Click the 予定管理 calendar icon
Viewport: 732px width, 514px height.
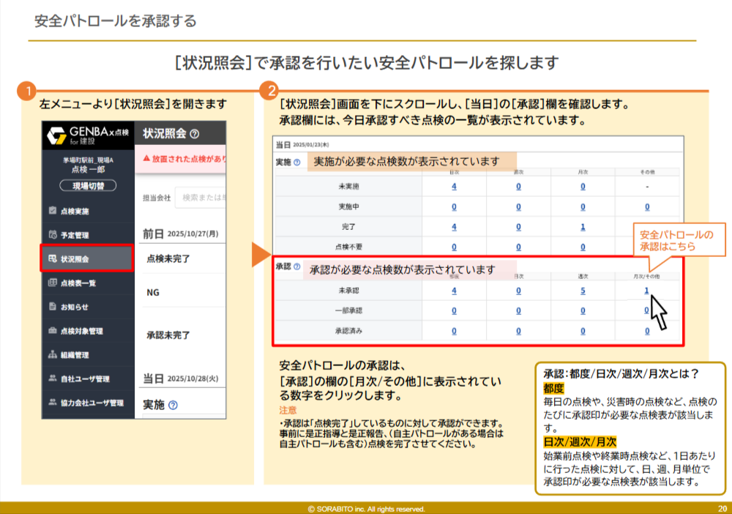point(53,235)
